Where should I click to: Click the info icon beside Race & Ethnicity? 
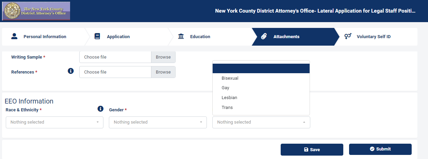100,109
